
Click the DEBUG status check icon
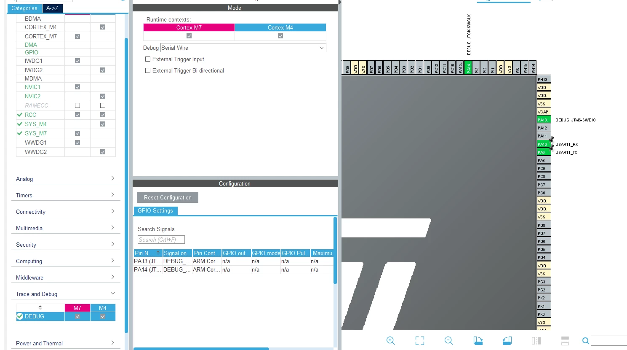(x=19, y=316)
